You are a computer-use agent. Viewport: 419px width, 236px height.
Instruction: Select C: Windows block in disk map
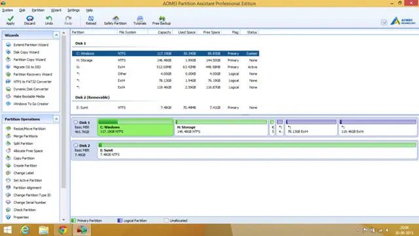click(136, 127)
